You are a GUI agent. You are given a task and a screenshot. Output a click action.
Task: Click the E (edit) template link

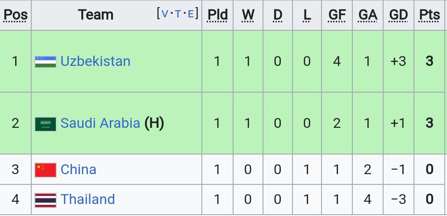191,14
